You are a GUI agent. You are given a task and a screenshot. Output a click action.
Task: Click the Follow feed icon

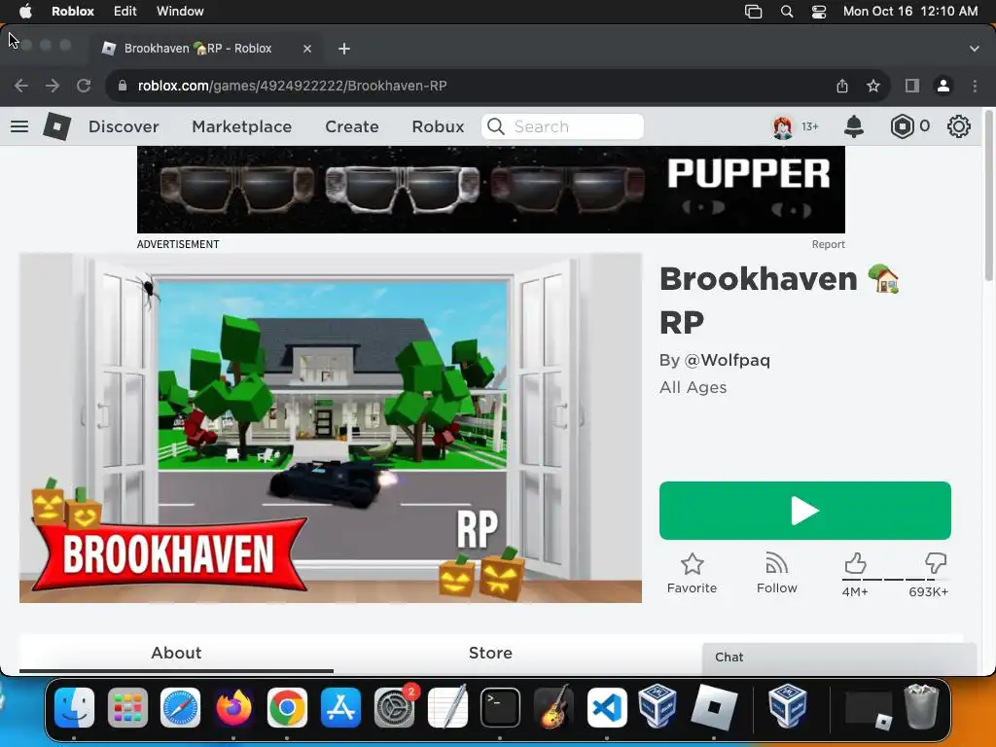point(777,564)
